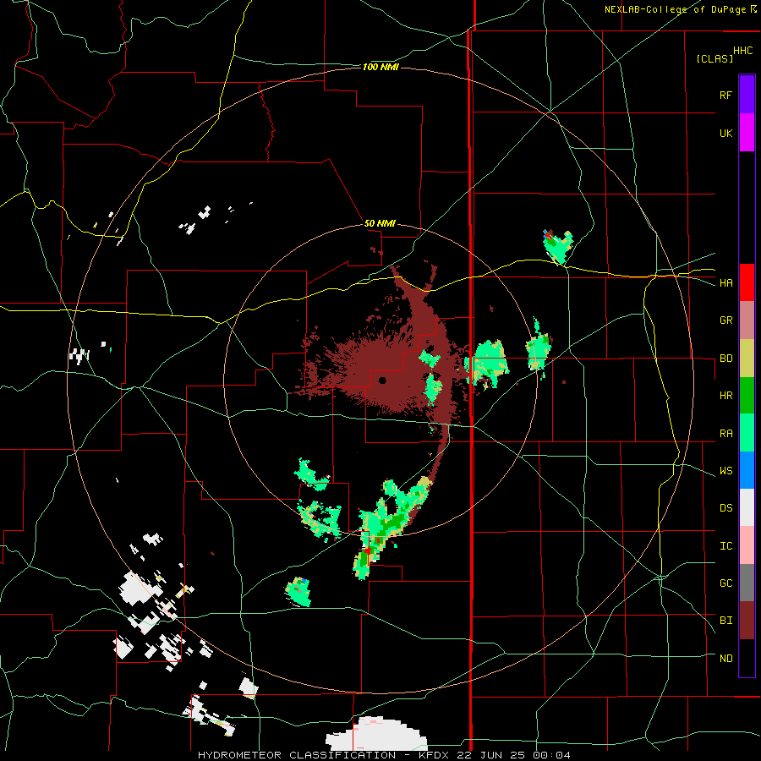The width and height of the screenshot is (761, 761).
Task: Click the 'UK' legend label
Action: click(x=725, y=133)
